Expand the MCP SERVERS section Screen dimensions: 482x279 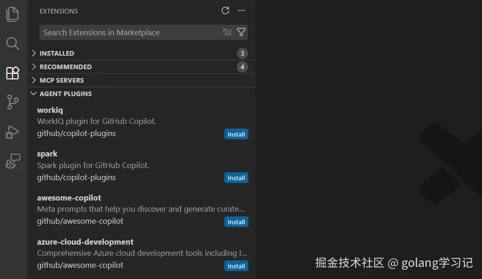pyautogui.click(x=141, y=80)
